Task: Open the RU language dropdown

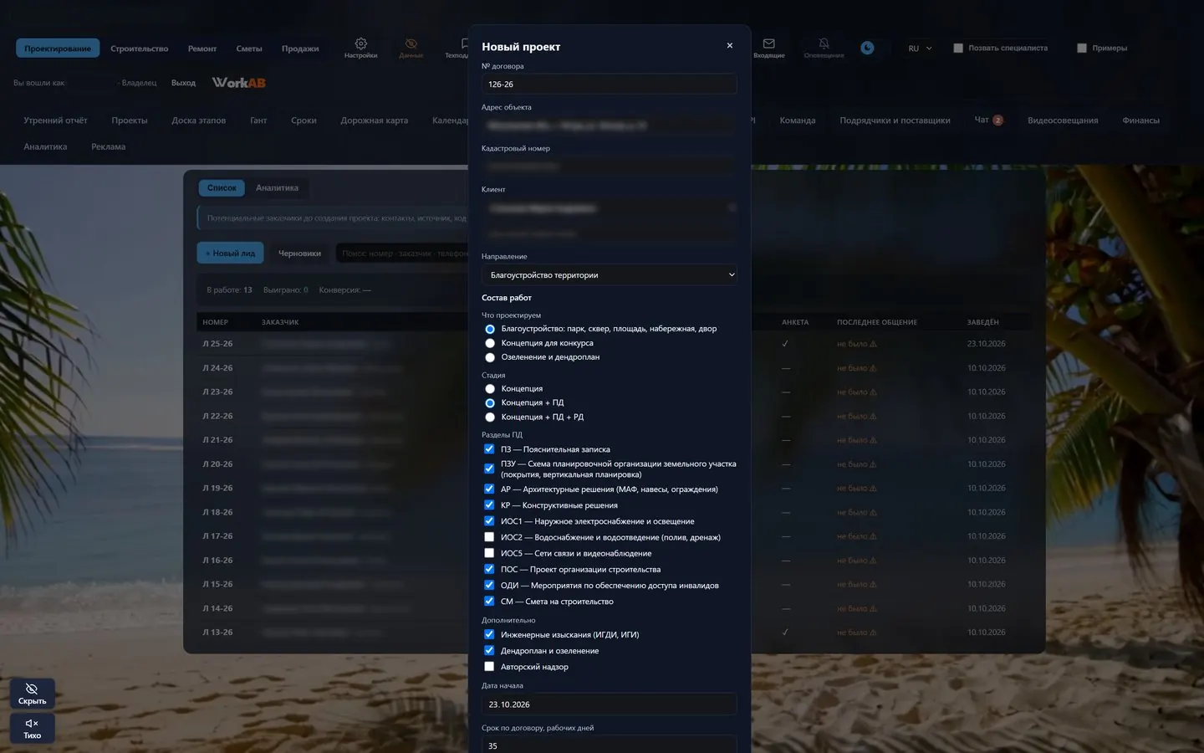Action: [920, 49]
